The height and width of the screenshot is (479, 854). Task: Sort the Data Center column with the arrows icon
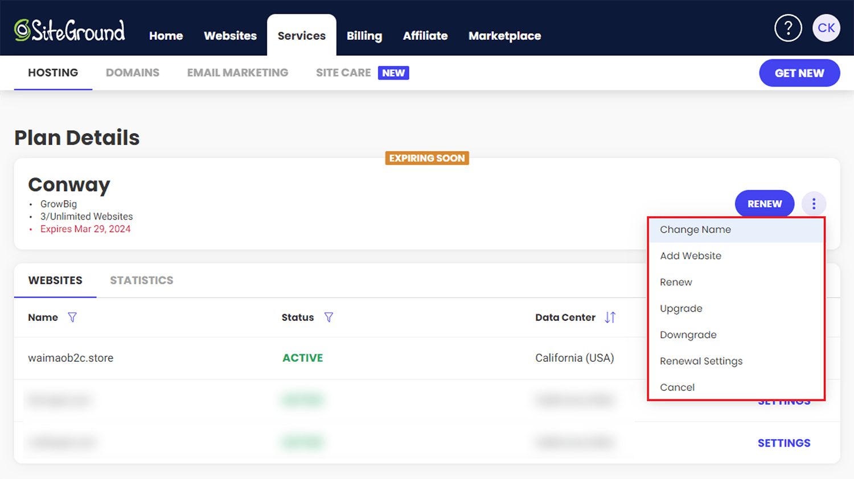point(610,317)
